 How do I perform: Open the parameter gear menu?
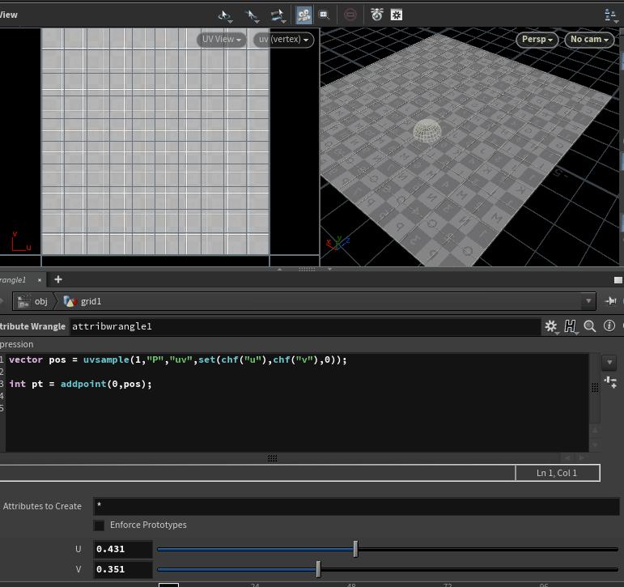(x=551, y=326)
